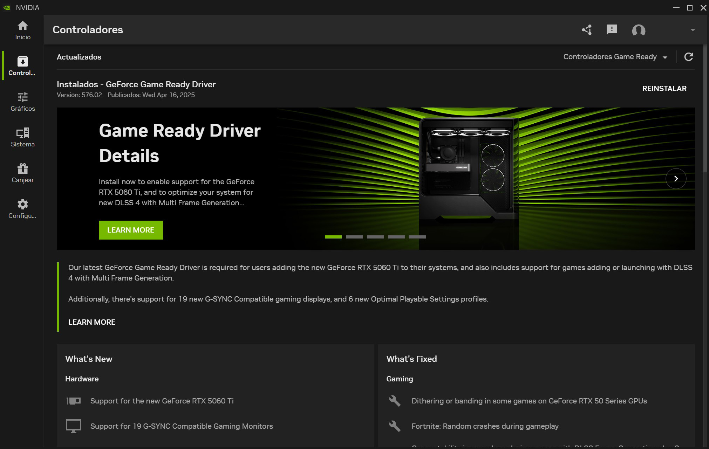Click 'Support for 19 G-SYNC Compatible Gaming Monitors'
Viewport: 709px width, 449px height.
(182, 426)
